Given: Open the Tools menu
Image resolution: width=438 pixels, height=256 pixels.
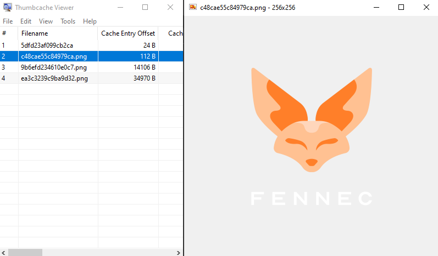Looking at the screenshot, I should tap(68, 21).
